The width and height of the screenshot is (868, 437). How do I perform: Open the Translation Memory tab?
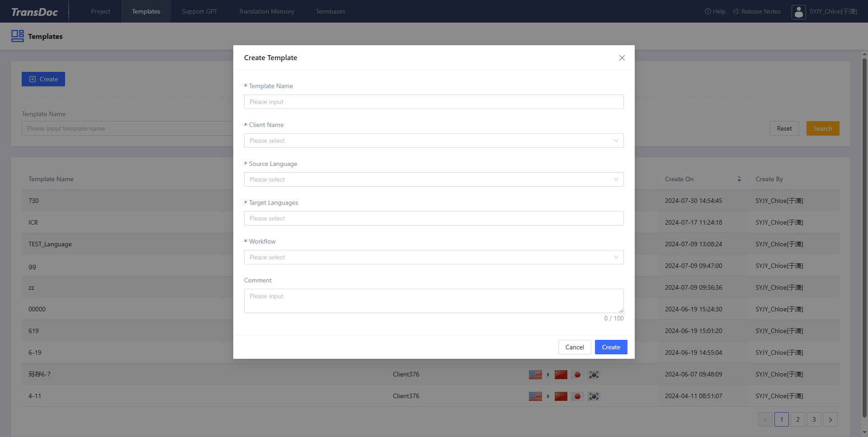coord(267,11)
